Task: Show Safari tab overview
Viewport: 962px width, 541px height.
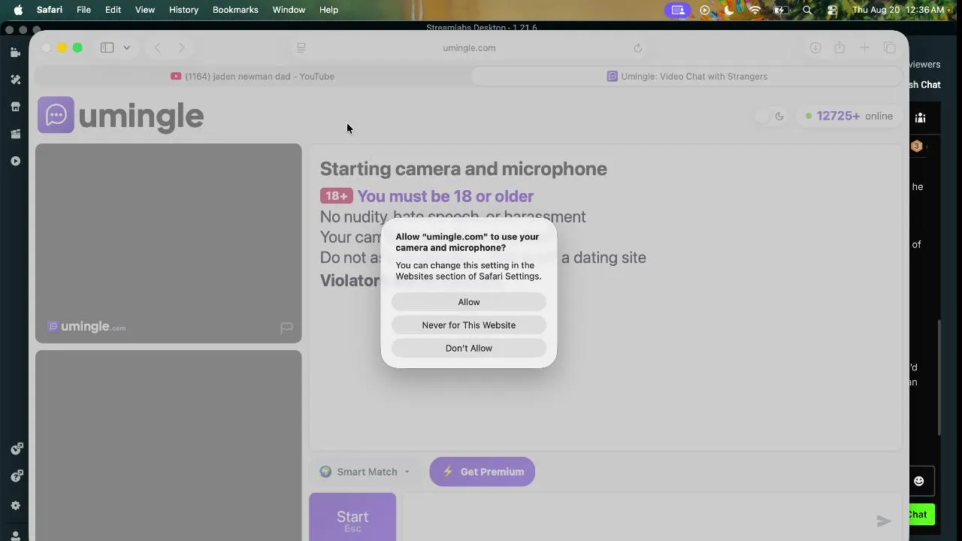Action: click(x=890, y=48)
